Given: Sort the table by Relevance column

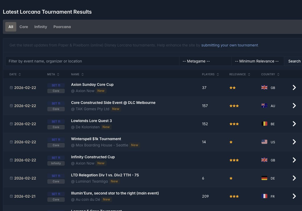Looking at the screenshot, I should (240, 74).
